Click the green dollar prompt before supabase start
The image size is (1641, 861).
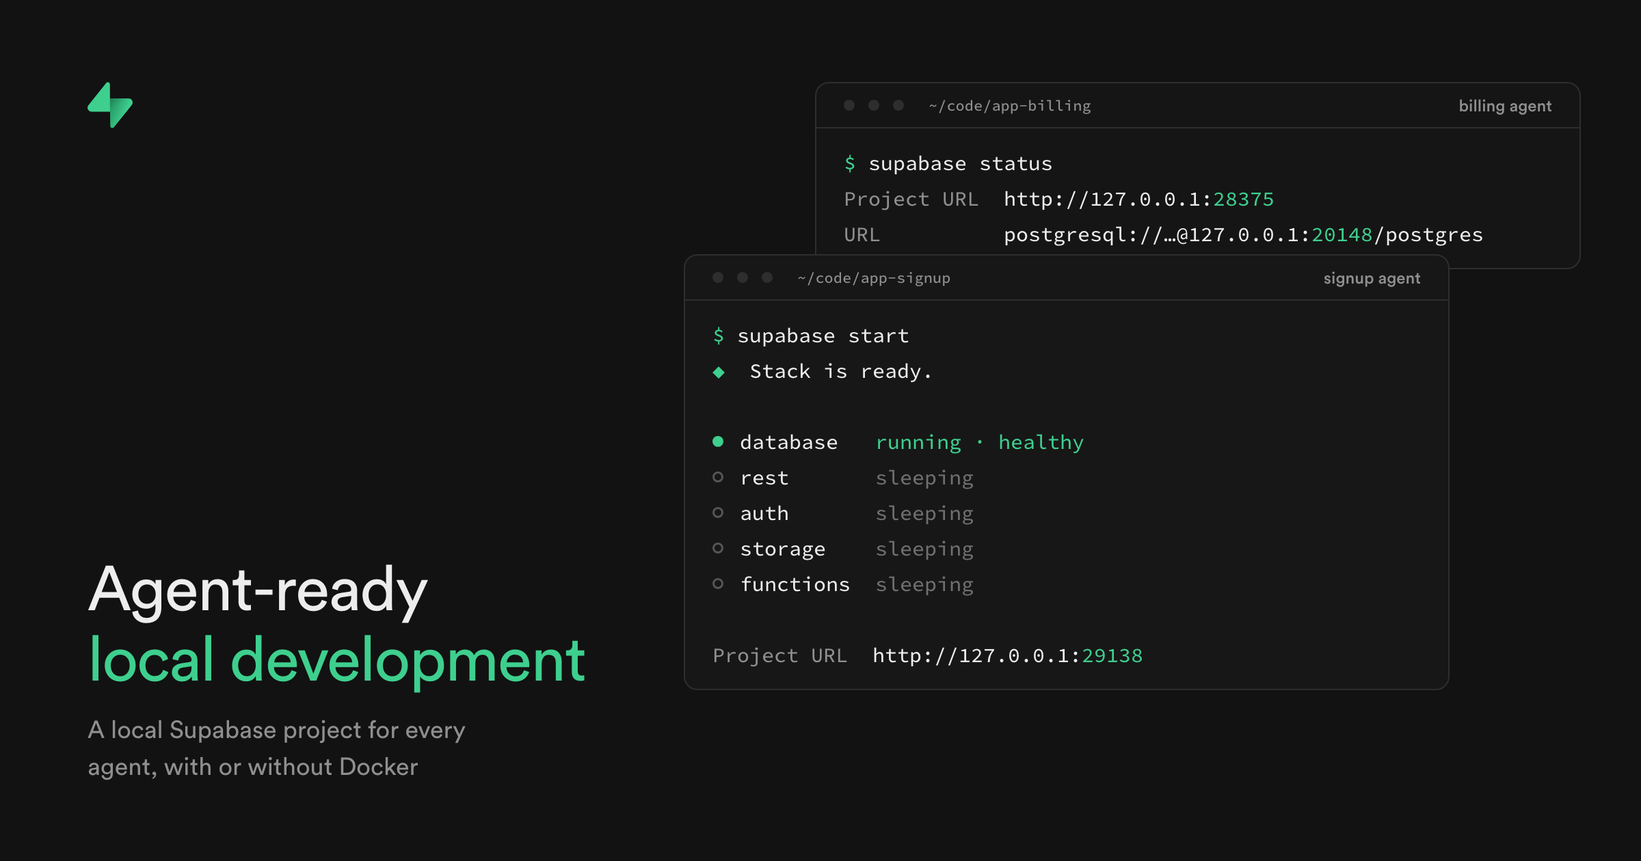tap(719, 336)
